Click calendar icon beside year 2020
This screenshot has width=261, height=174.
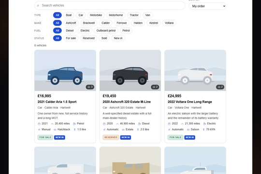[x=104, y=124]
